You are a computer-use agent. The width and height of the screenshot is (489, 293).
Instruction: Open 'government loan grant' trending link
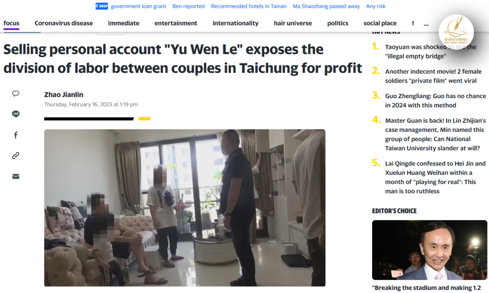click(x=138, y=6)
